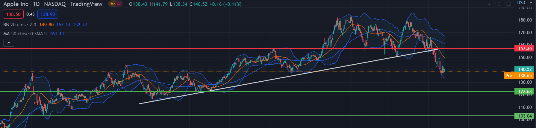
Task: Click the Apple Inc symbol title
Action: point(16,4)
